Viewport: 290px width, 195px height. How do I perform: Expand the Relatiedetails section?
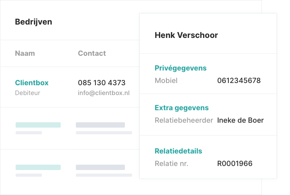point(178,151)
